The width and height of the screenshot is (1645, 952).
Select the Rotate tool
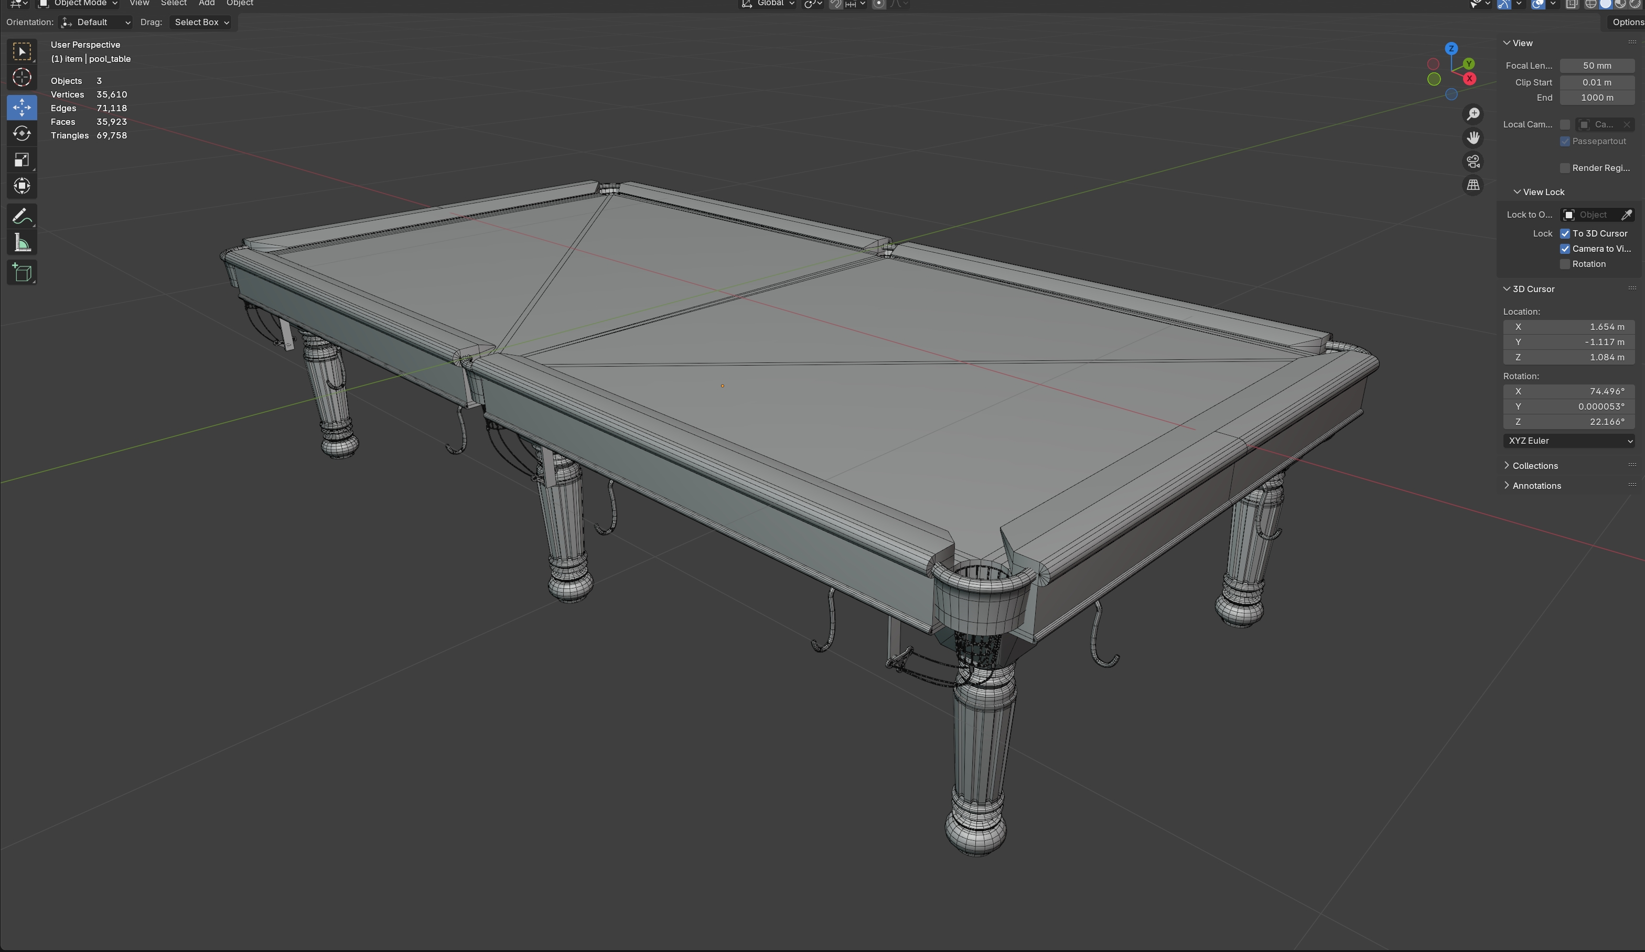tap(22, 134)
